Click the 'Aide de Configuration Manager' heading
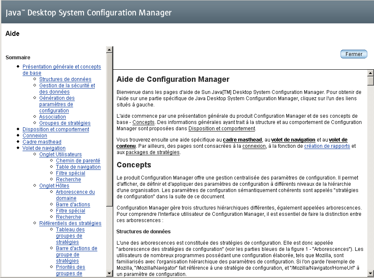The image size is (374, 278). tap(173, 79)
